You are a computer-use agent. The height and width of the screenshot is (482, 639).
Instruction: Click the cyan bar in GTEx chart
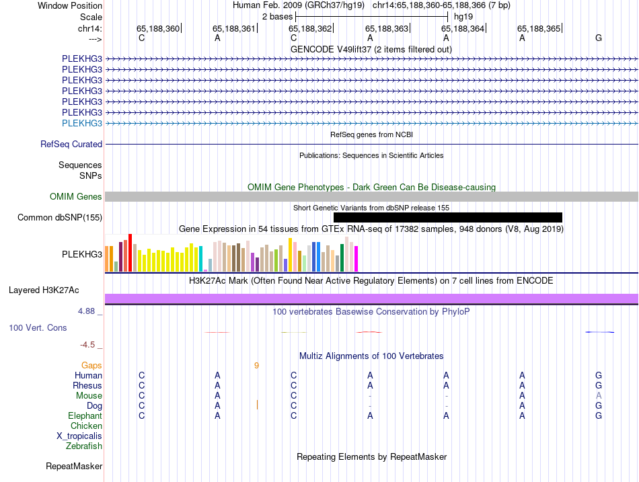coord(200,259)
